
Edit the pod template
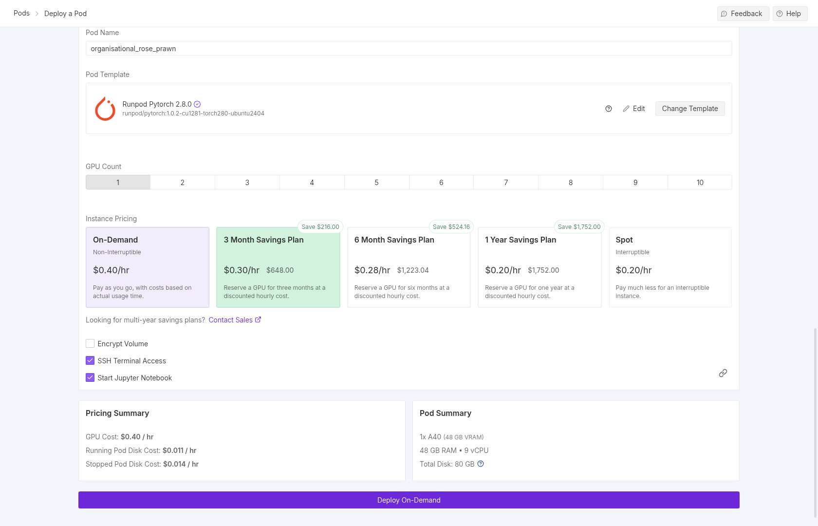point(634,109)
